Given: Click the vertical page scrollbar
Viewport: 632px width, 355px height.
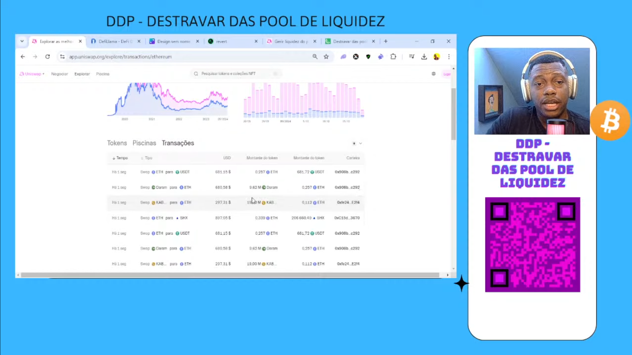Looking at the screenshot, I should [x=453, y=114].
